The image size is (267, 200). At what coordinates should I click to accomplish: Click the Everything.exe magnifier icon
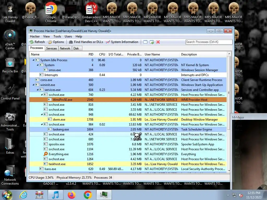coord(46,154)
